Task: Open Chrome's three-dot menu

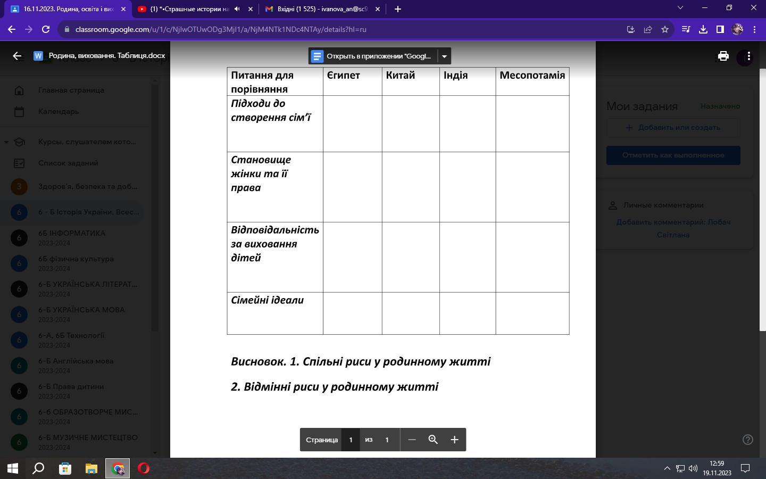Action: [754, 29]
